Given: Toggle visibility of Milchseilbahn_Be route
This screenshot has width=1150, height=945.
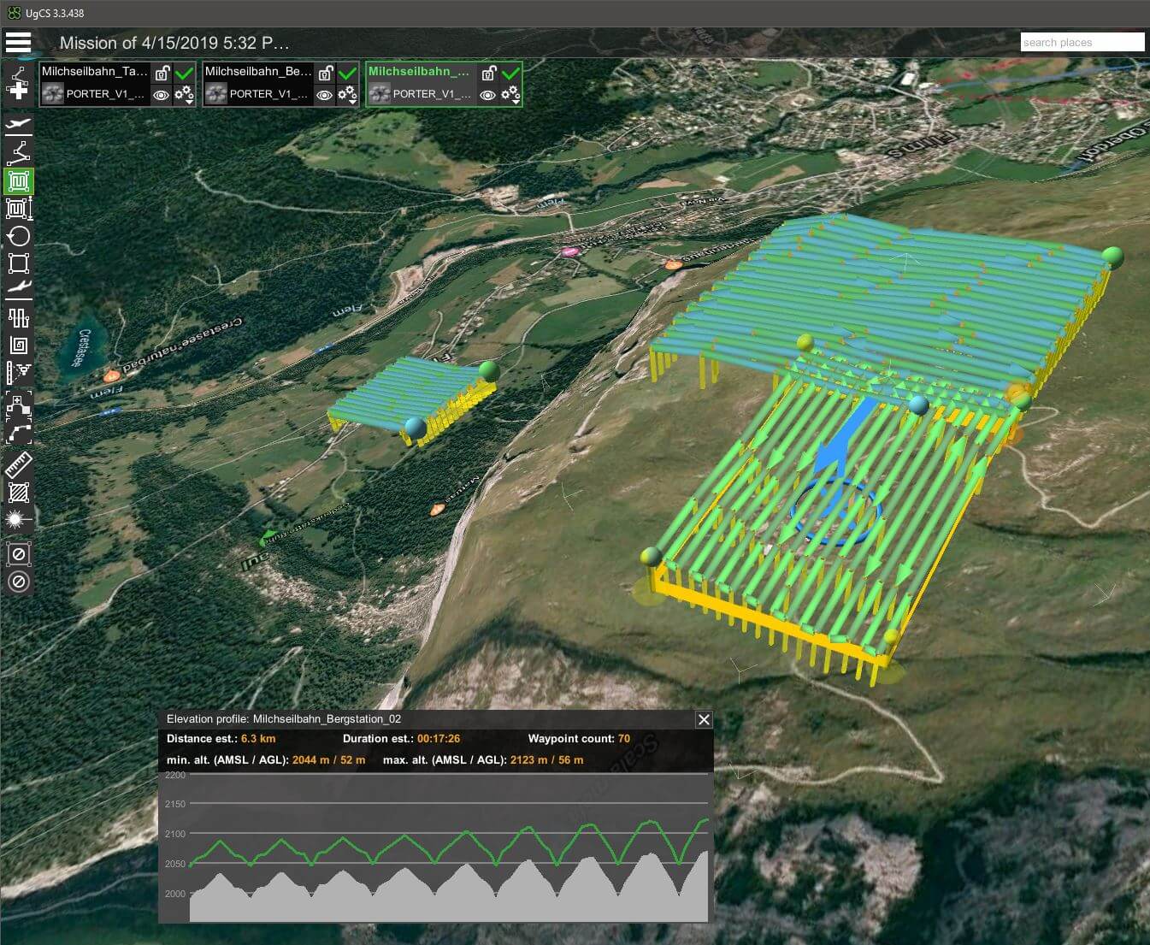Looking at the screenshot, I should [x=324, y=95].
